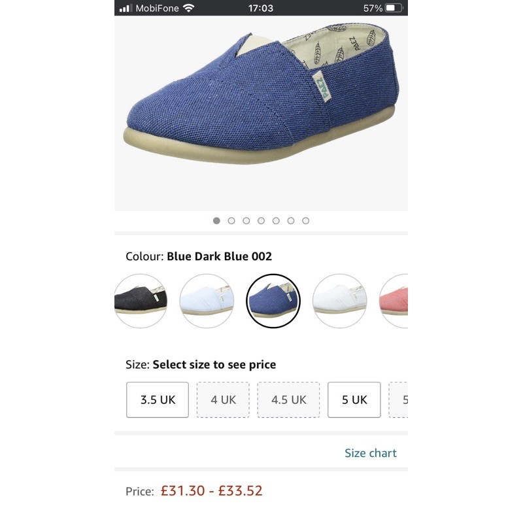Tap the partially visible size option after 5 UK
Image resolution: width=523 pixels, height=523 pixels.
(x=400, y=399)
